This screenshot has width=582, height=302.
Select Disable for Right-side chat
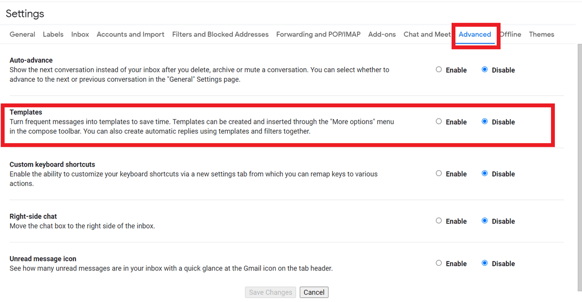485,221
